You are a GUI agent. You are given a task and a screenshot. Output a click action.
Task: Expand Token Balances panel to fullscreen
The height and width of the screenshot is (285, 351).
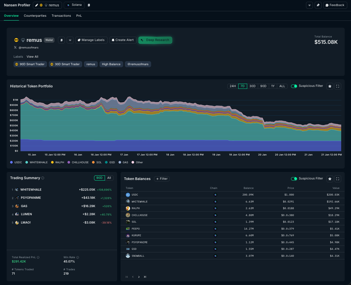click(338, 179)
